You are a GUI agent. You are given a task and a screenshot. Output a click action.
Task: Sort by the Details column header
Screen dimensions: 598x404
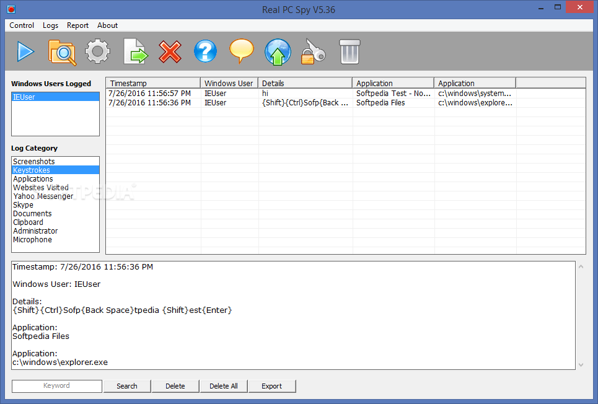(x=305, y=83)
